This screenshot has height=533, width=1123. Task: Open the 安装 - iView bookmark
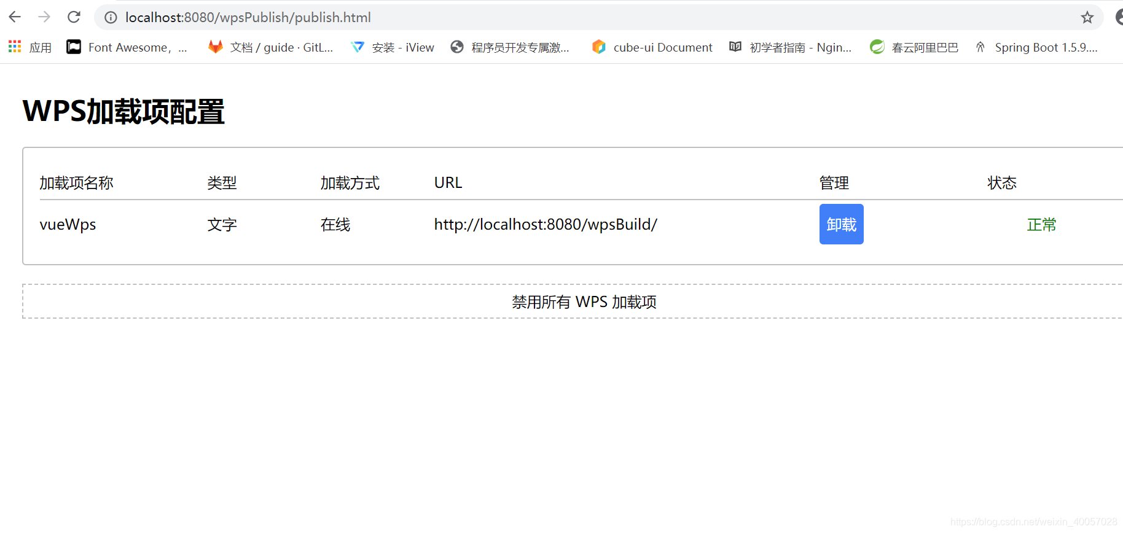[x=403, y=47]
